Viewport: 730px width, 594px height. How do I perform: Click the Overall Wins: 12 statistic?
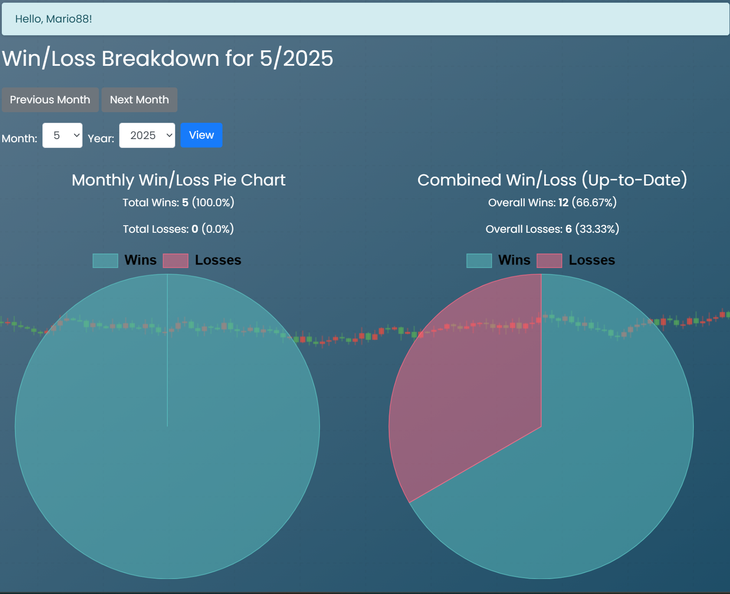552,203
